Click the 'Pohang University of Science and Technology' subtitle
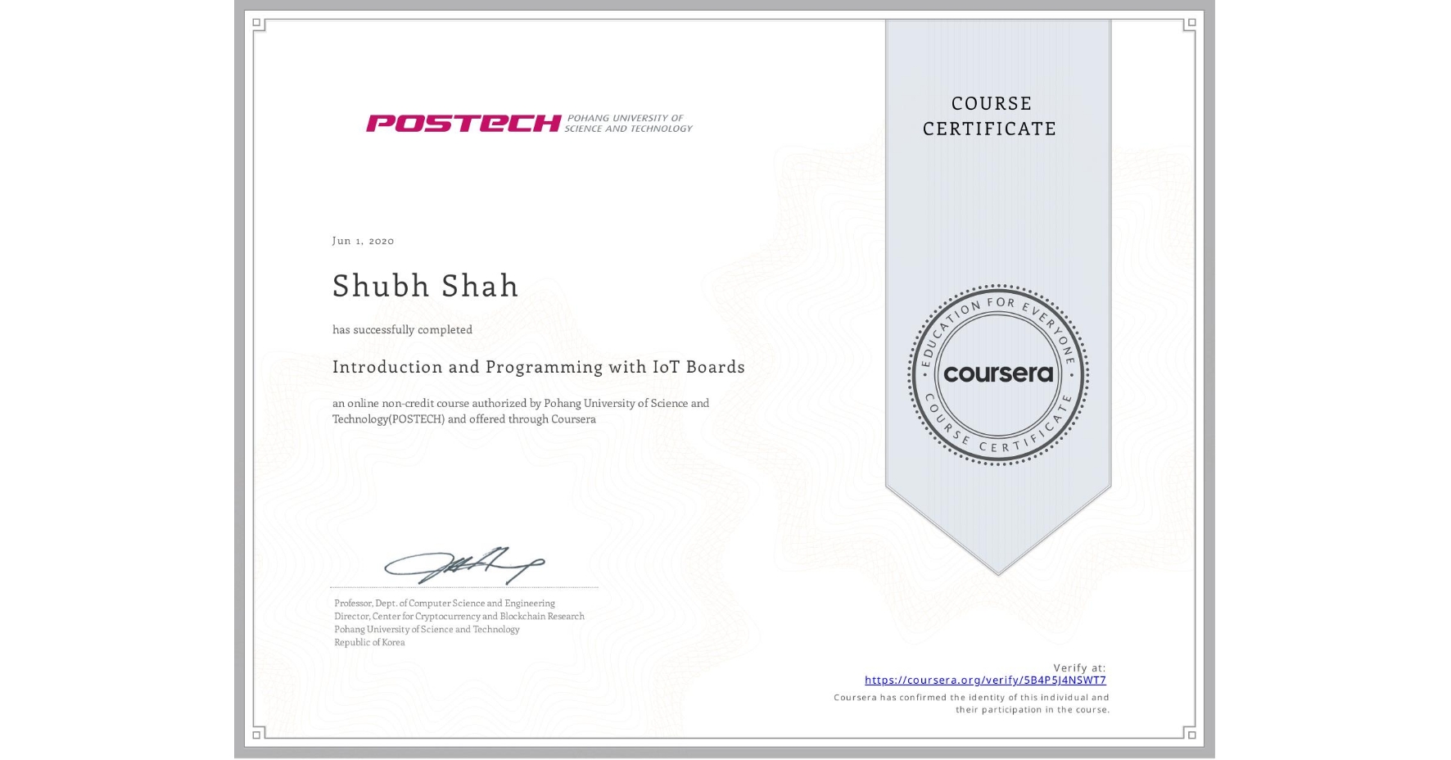This screenshot has height=760, width=1451. (x=427, y=630)
